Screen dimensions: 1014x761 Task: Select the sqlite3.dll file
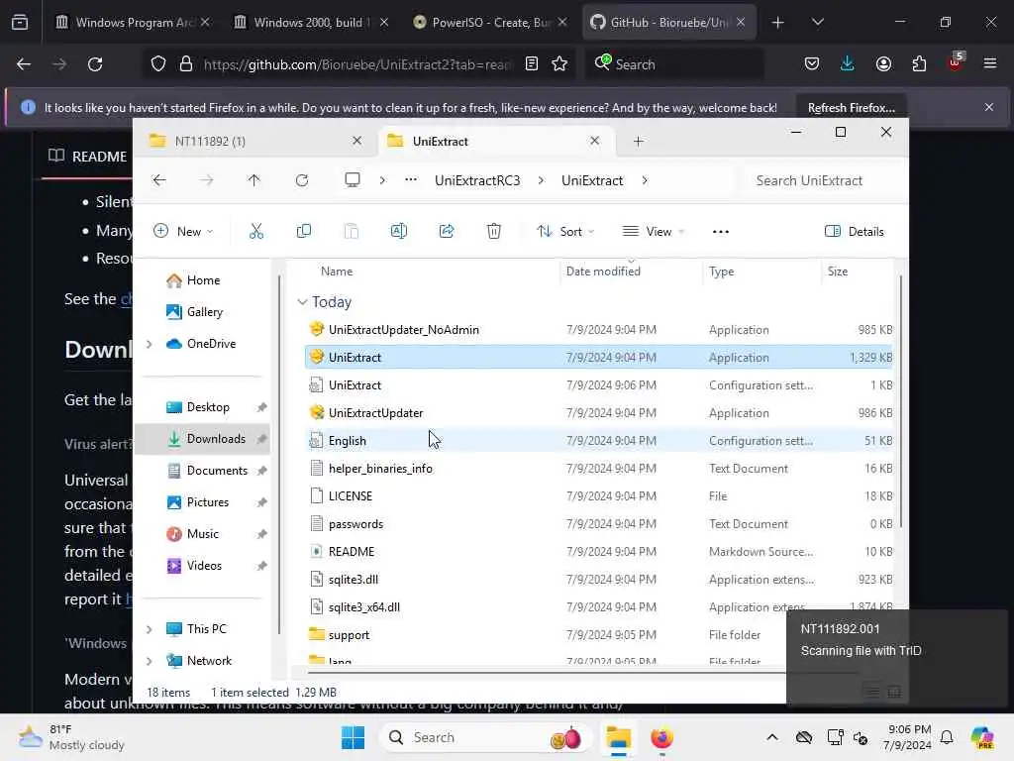click(354, 580)
